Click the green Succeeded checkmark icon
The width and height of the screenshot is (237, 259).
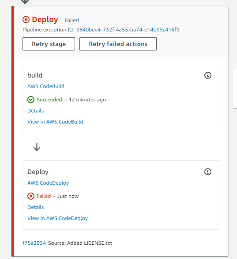[31, 100]
